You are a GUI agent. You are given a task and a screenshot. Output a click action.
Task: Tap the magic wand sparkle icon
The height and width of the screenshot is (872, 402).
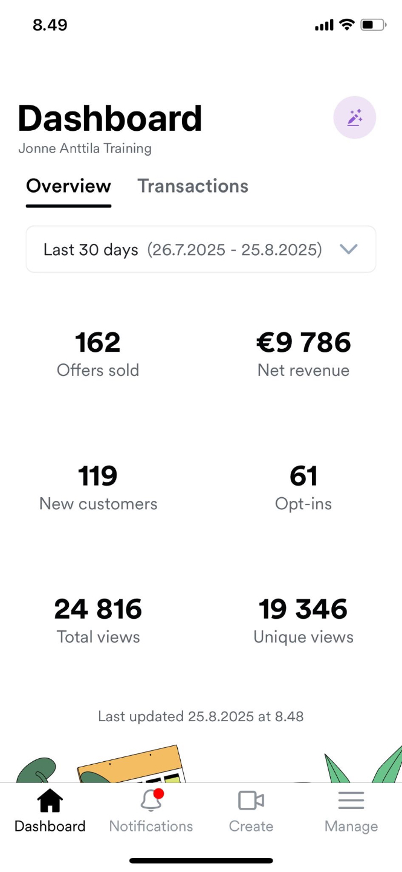(355, 117)
